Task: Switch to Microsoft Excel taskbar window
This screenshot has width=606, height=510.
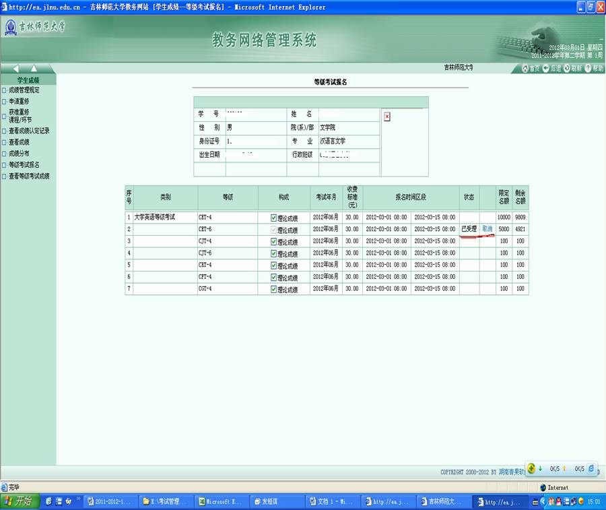Action: coord(222,502)
